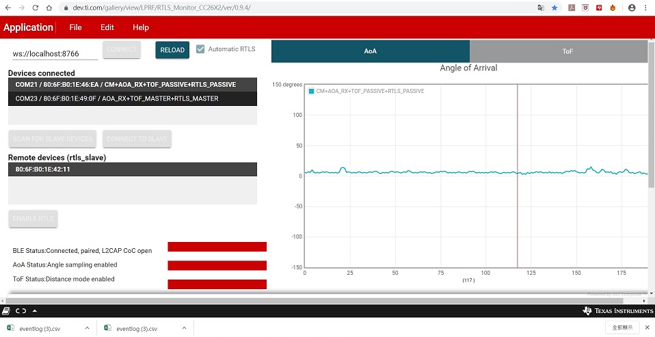655x337 pixels.
Task: Click the second eventlog (3).csv filename
Action: [x=137, y=328]
